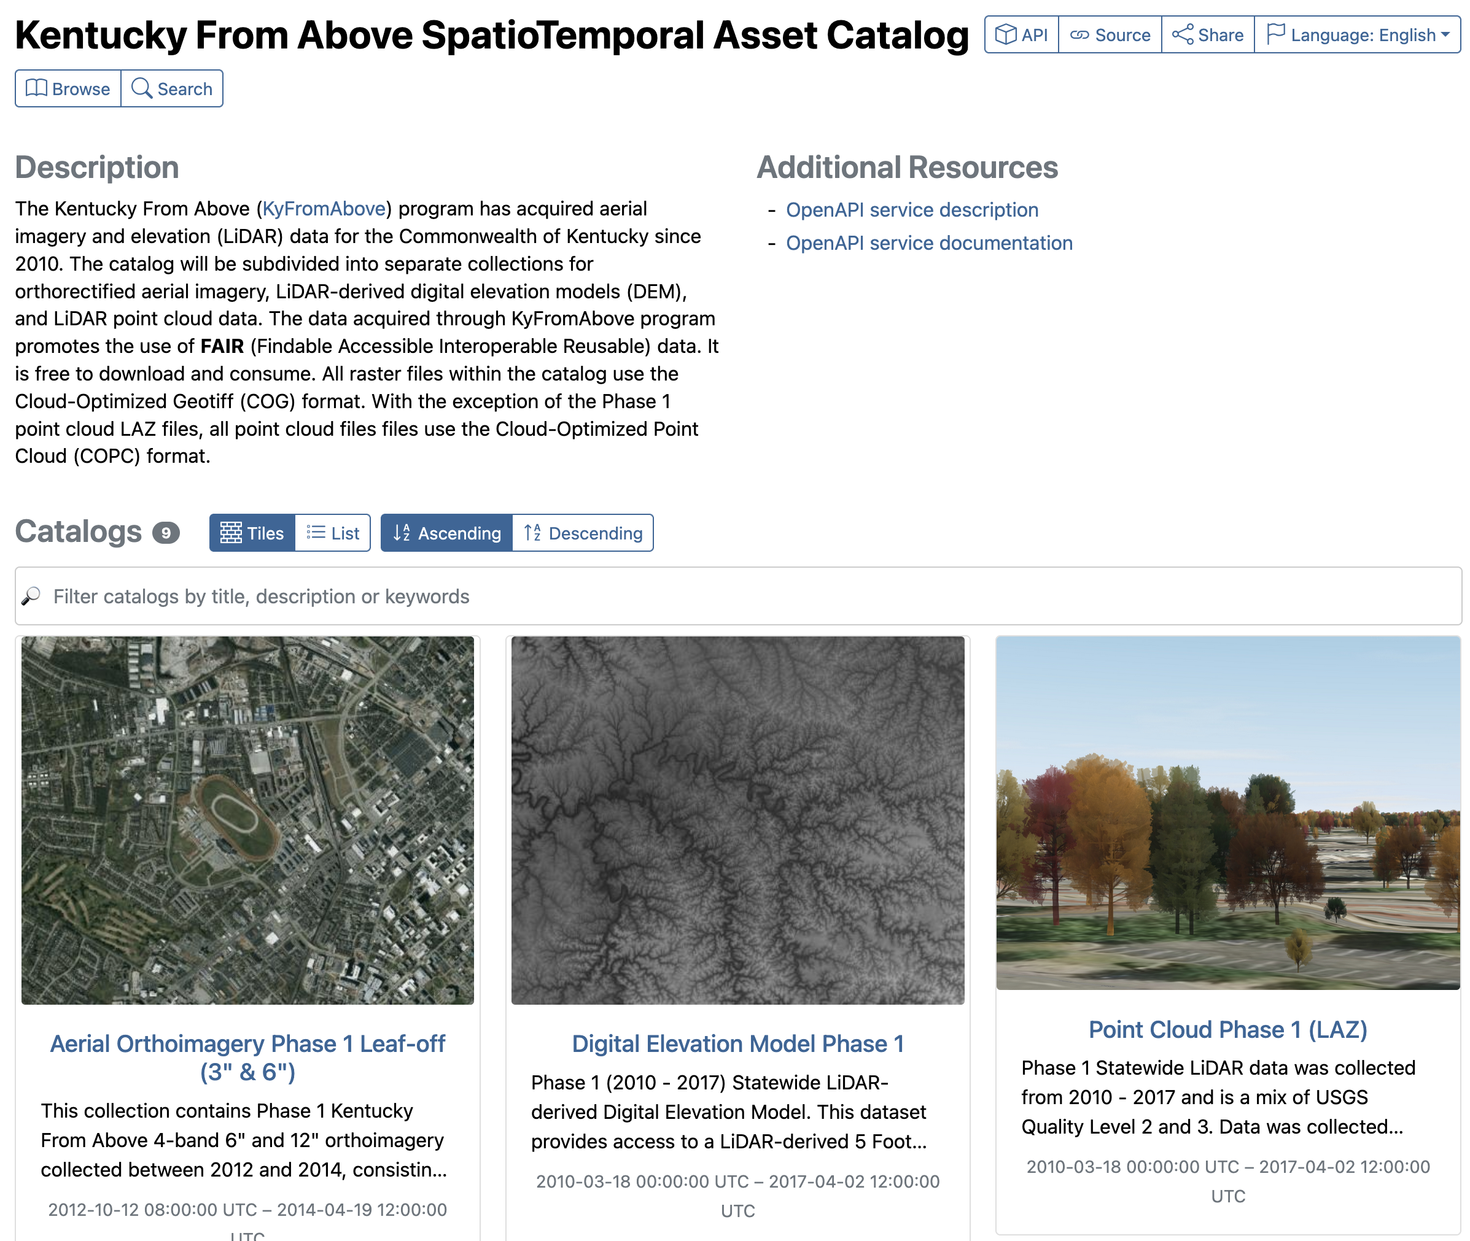
Task: Open Digital Elevation Model Phase 1 title
Action: [x=737, y=1043]
